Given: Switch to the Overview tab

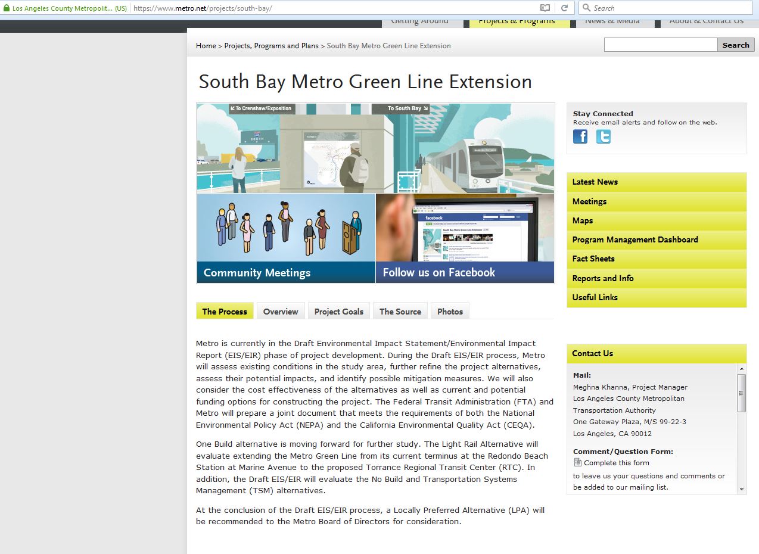Looking at the screenshot, I should pos(281,311).
